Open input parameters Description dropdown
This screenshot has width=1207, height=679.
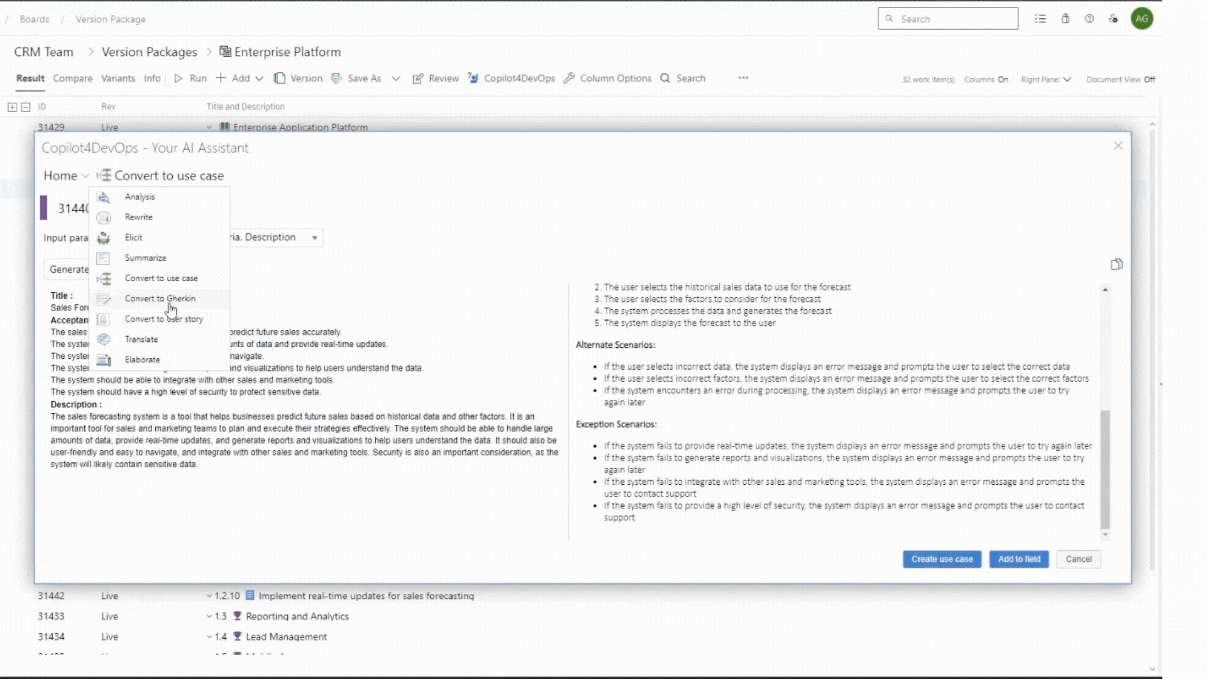(x=314, y=238)
